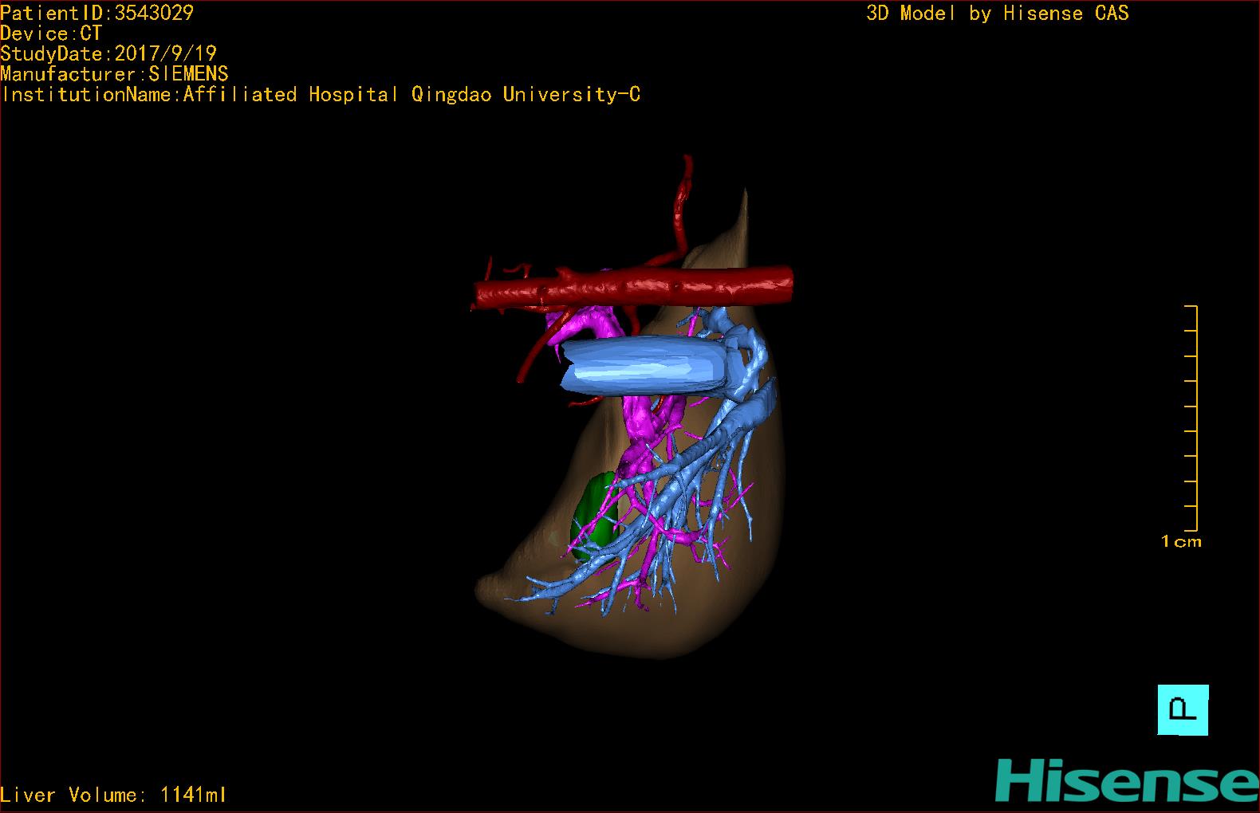
Task: Select the large light-blue vena cava cylinder
Action: click(646, 365)
